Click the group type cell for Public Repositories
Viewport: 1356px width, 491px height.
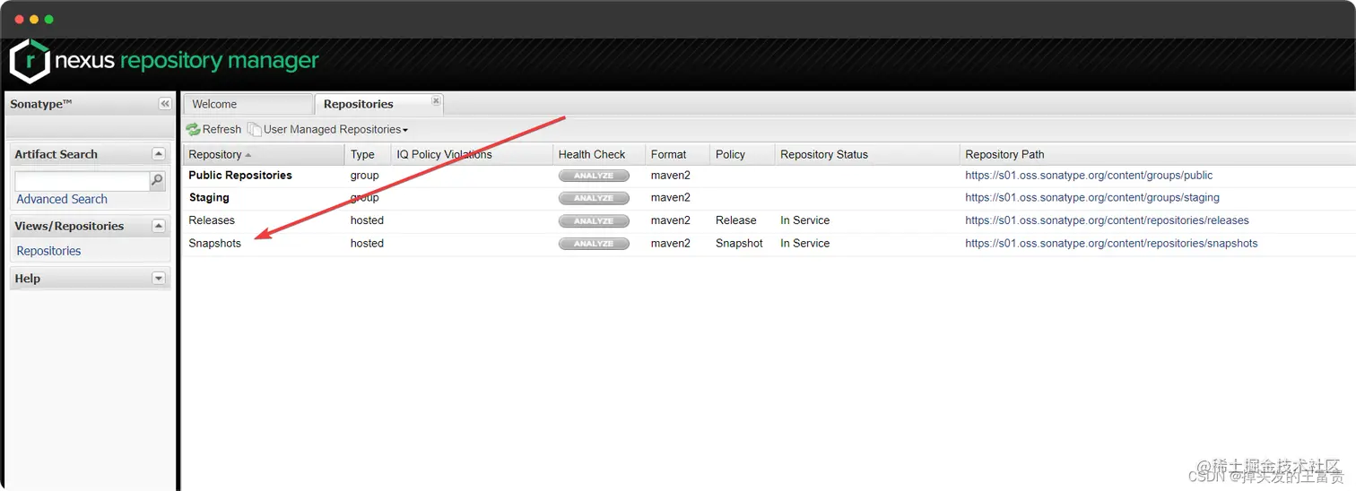364,176
